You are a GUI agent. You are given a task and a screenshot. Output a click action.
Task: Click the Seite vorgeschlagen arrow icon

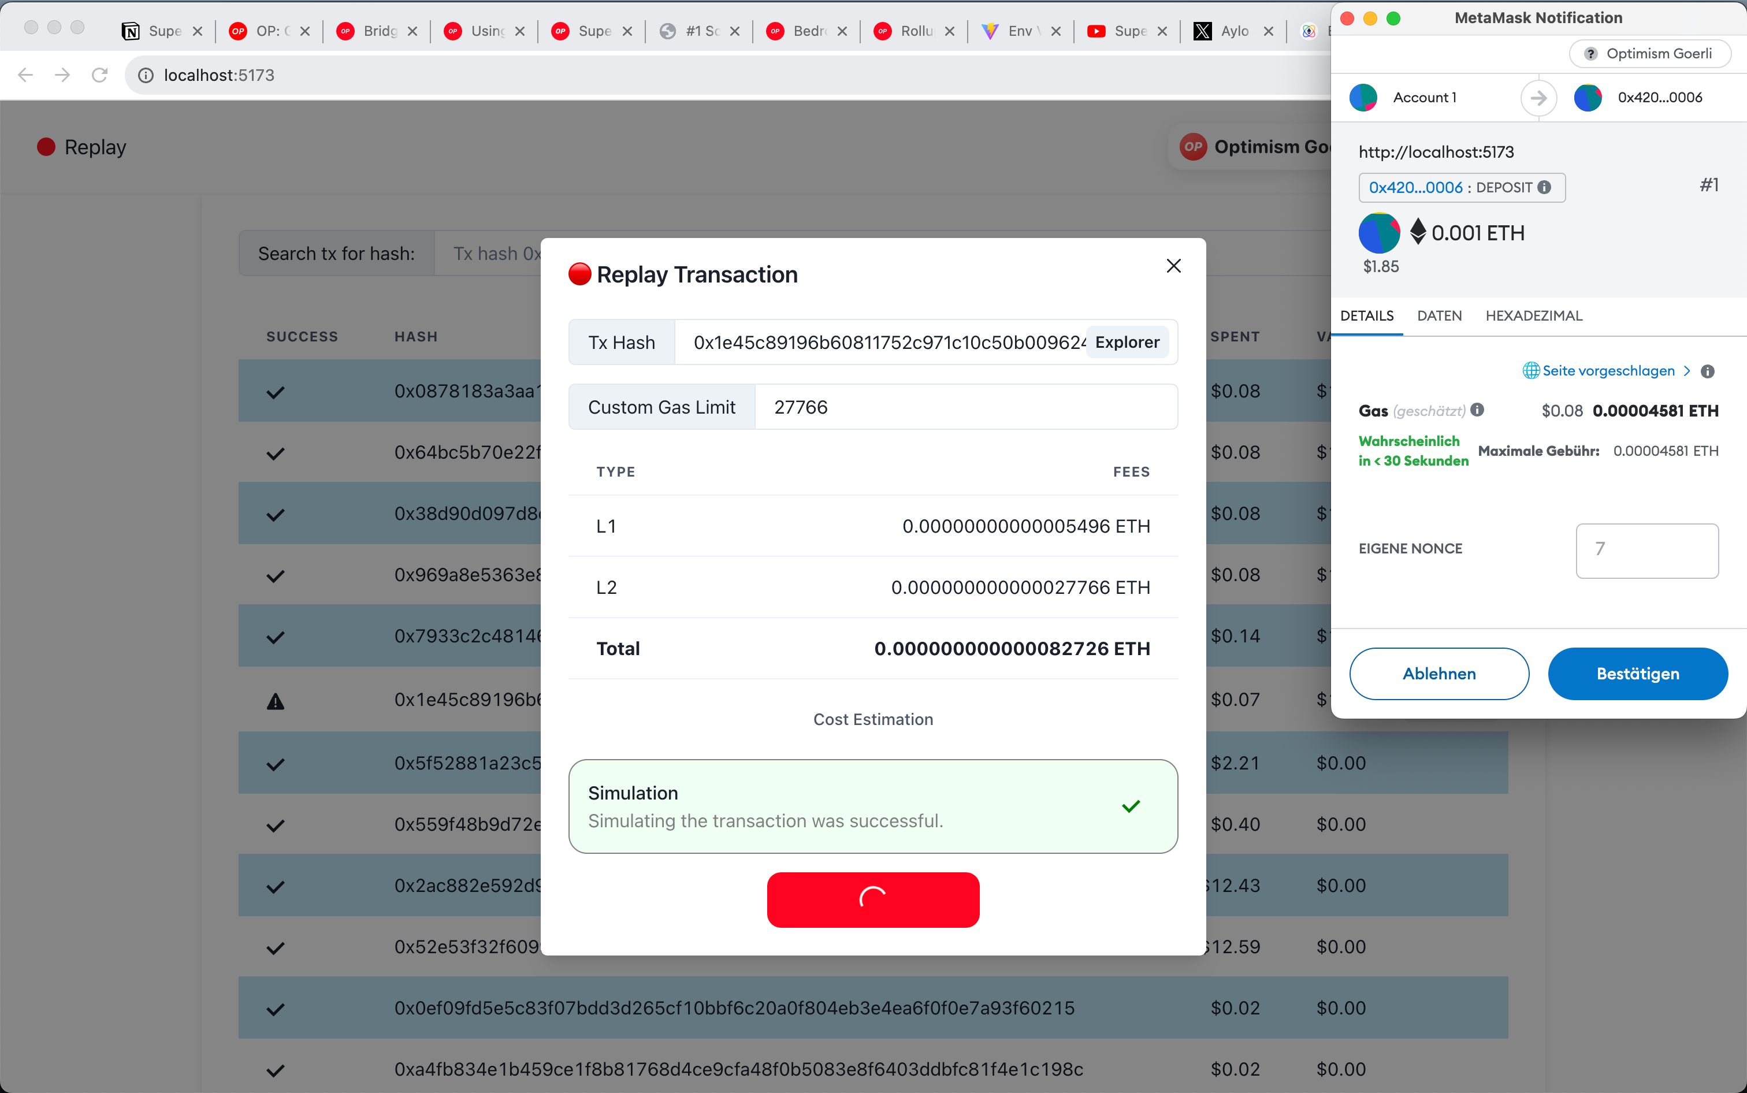coord(1684,369)
